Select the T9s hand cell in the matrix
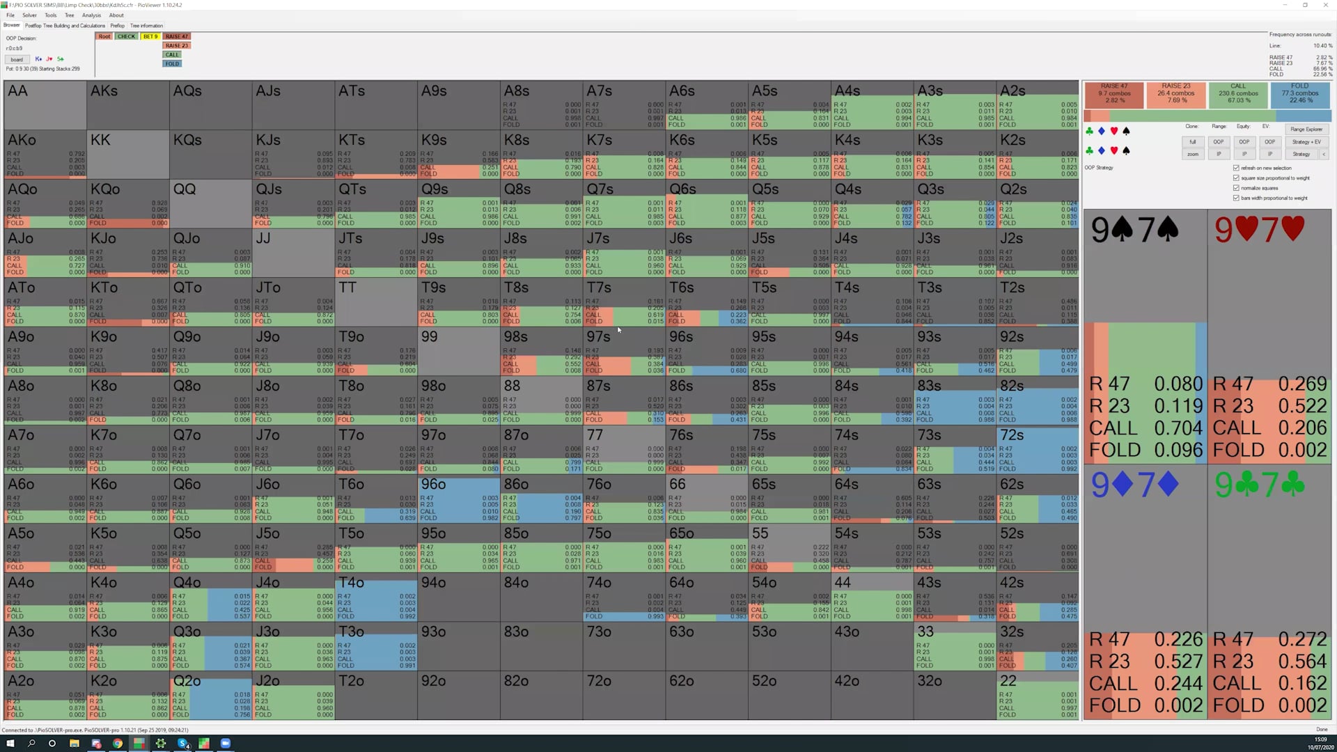This screenshot has width=1337, height=752. pos(458,301)
